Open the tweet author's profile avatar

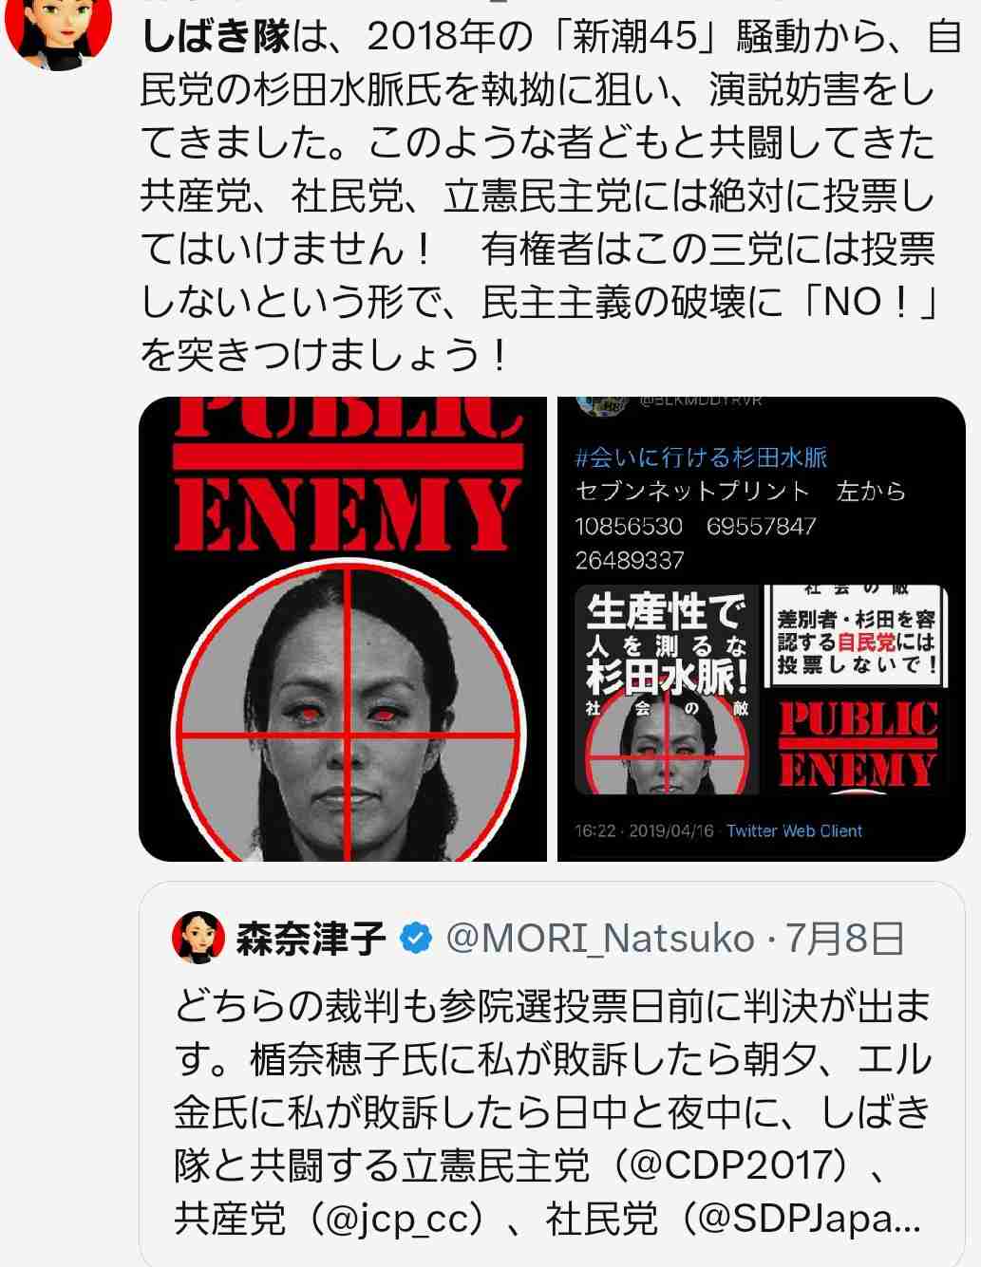(x=45, y=27)
